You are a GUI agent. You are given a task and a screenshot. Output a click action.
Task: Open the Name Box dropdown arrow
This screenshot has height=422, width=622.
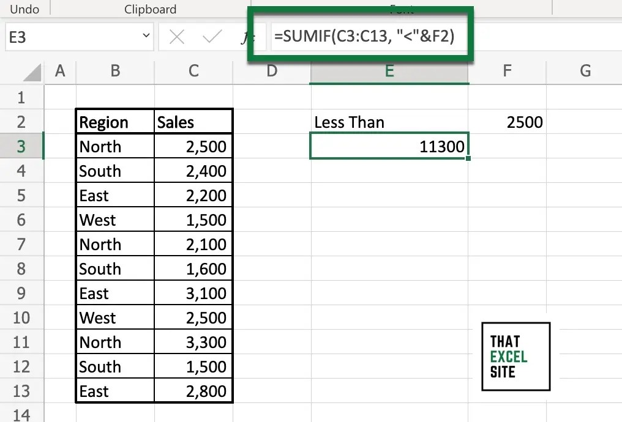pos(146,37)
